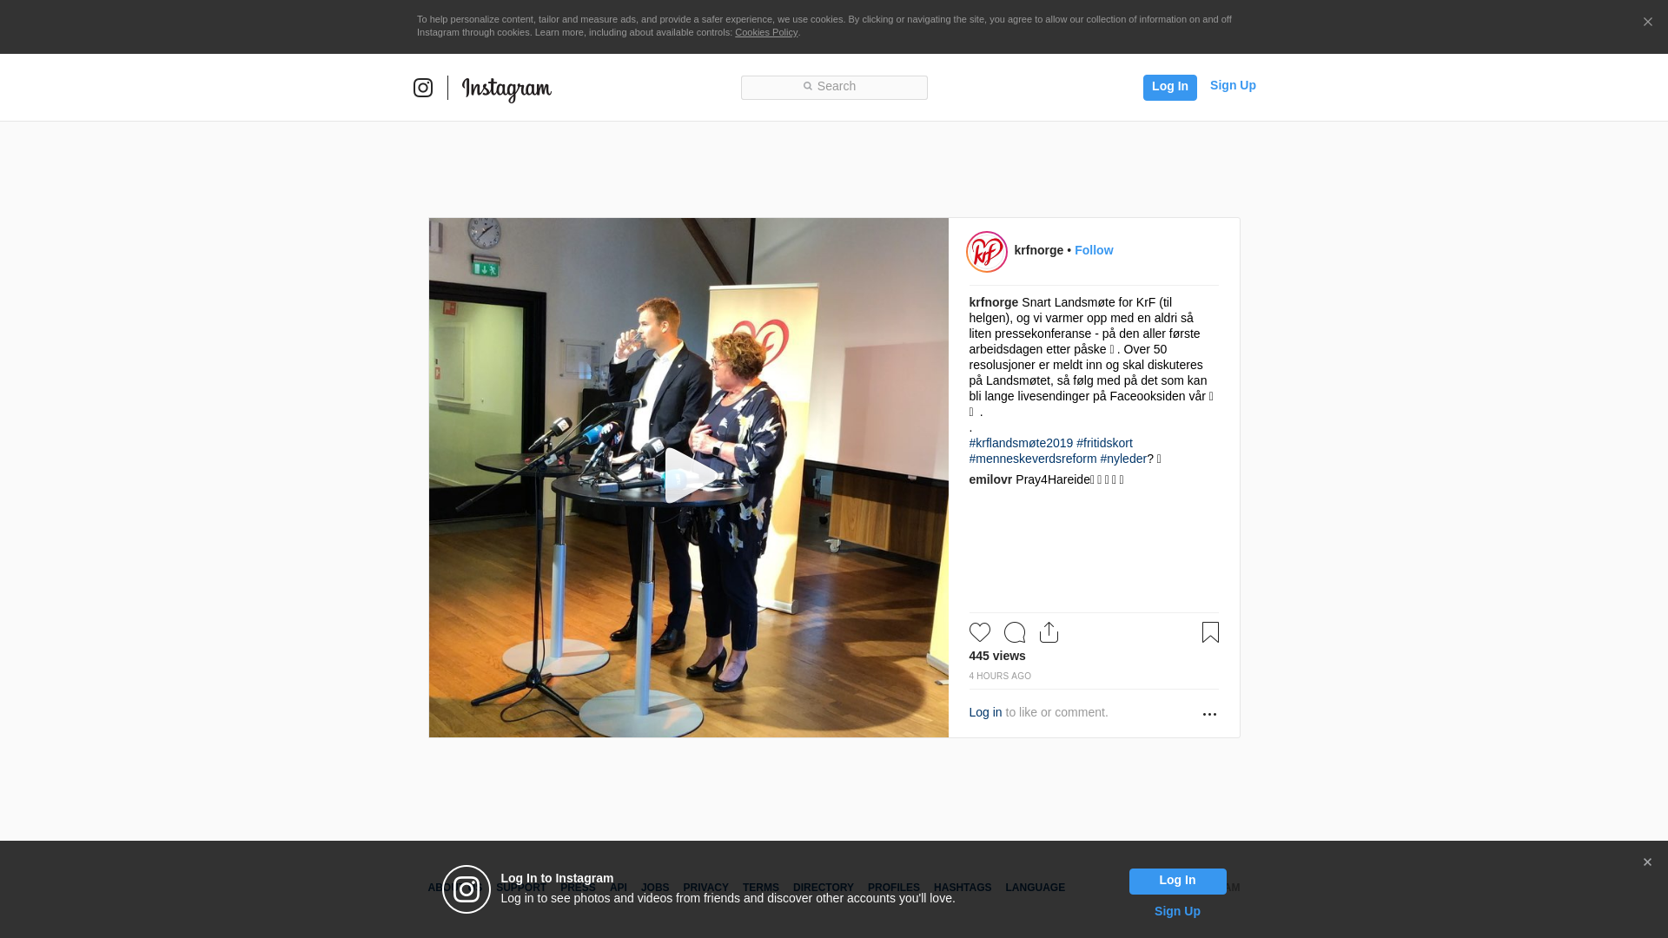Viewport: 1668px width, 938px height.
Task: Open the krfnorge profile picture
Action: pyautogui.click(x=987, y=252)
